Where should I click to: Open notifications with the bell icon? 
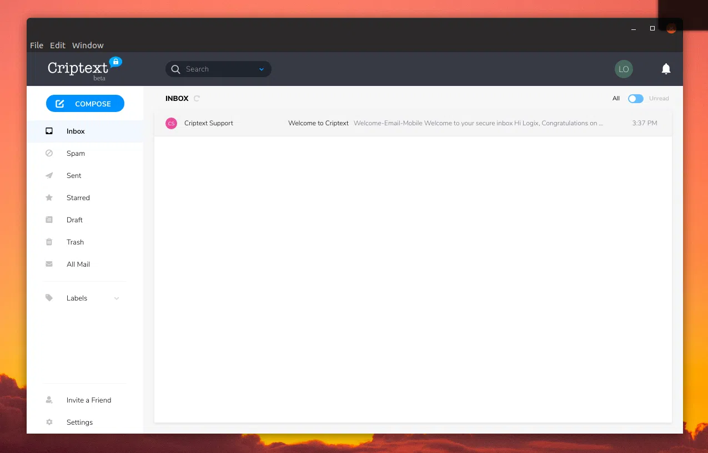point(666,69)
